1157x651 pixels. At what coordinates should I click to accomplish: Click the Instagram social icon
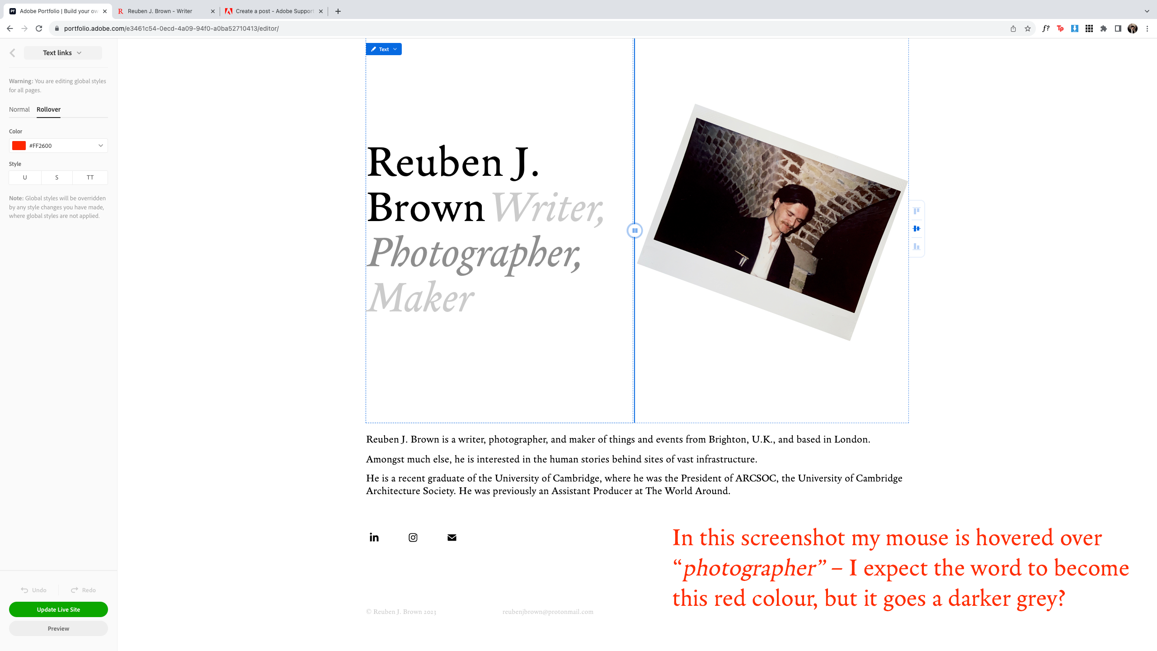pos(413,537)
